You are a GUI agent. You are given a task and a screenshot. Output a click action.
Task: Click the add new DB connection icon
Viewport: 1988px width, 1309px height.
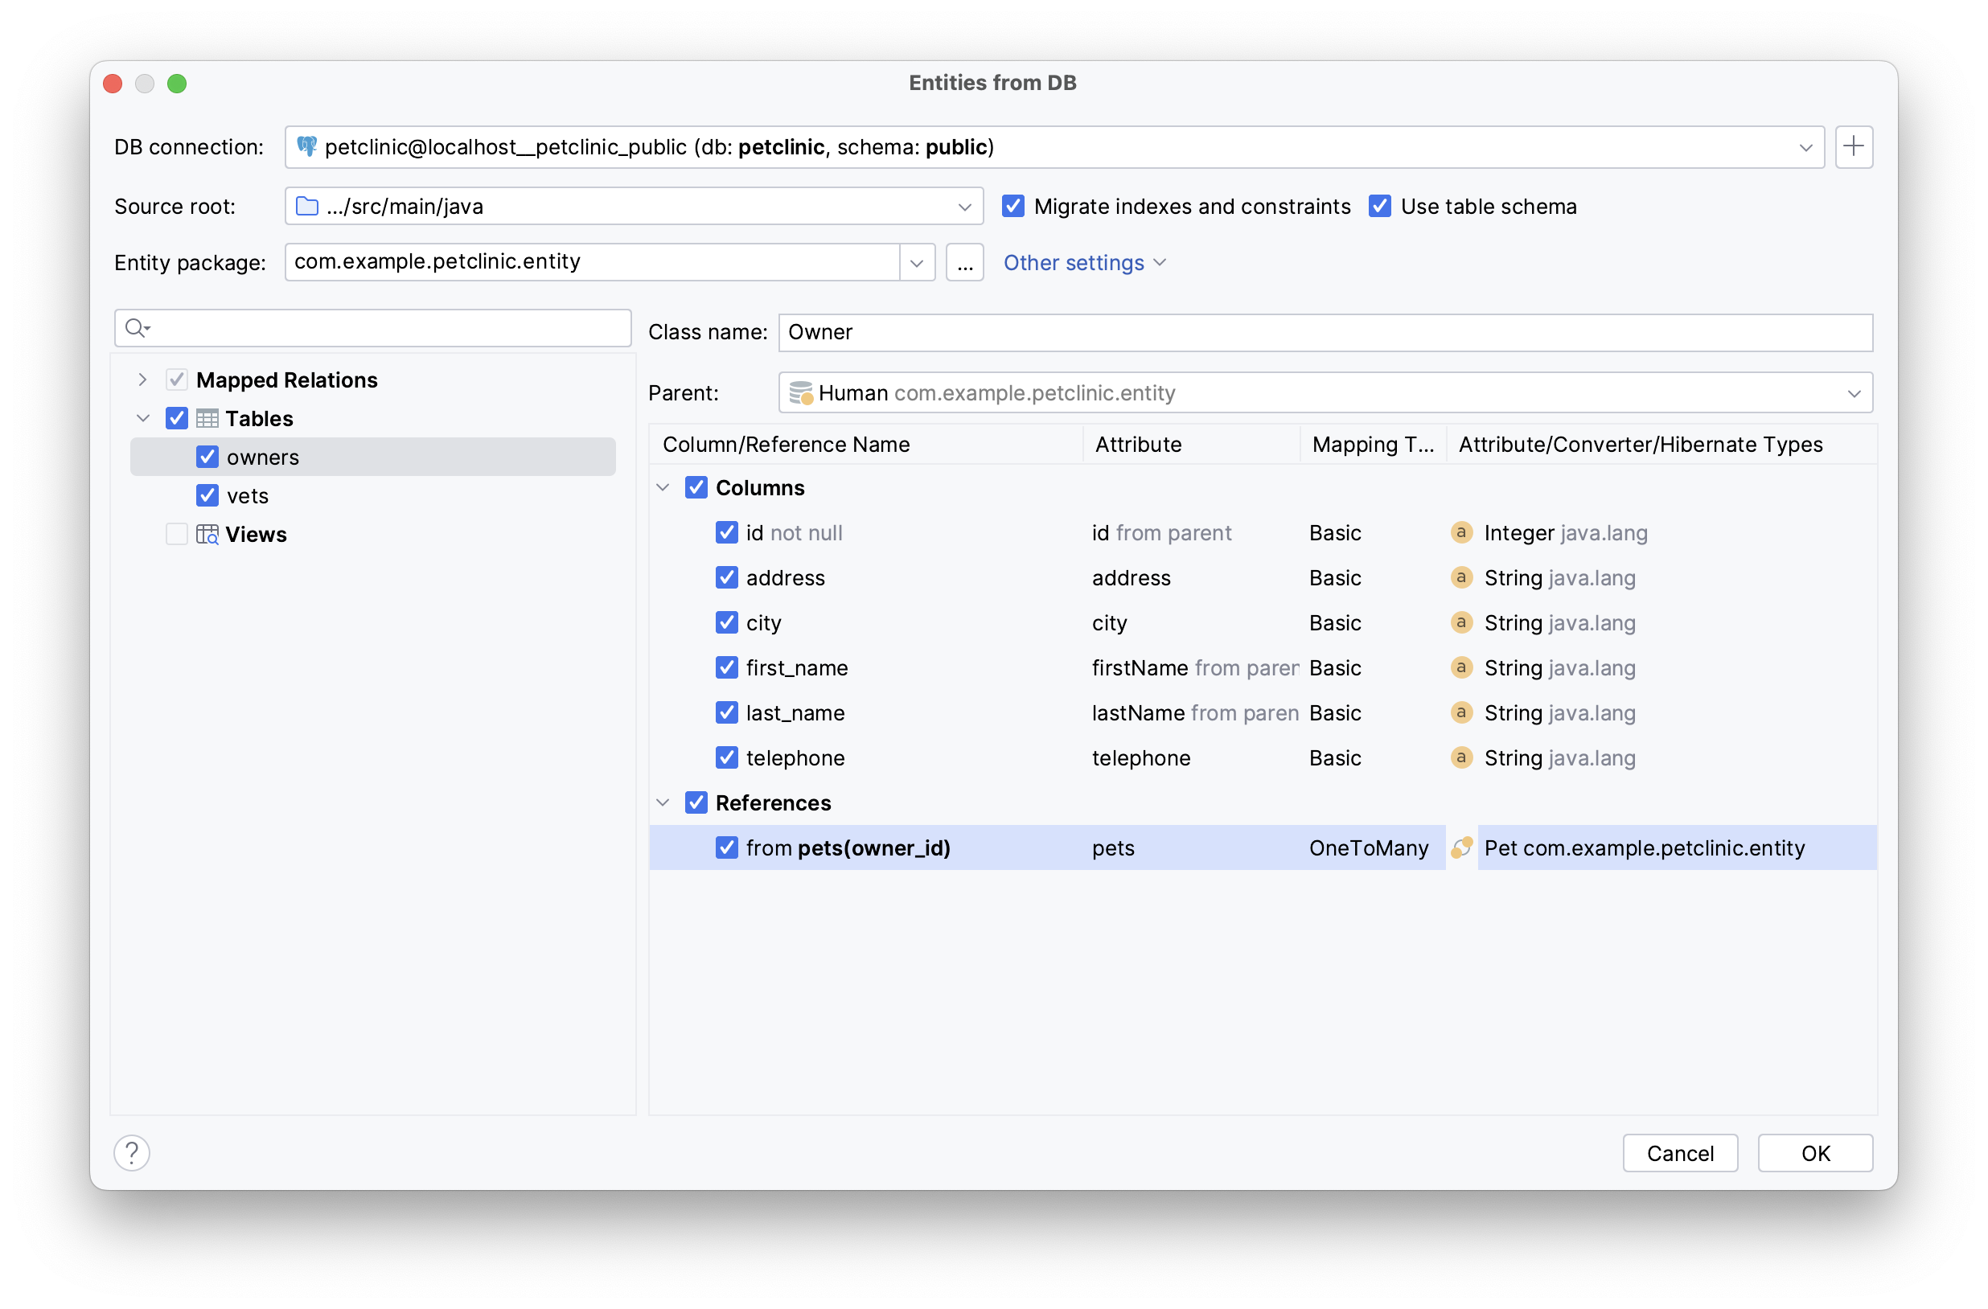click(x=1854, y=146)
